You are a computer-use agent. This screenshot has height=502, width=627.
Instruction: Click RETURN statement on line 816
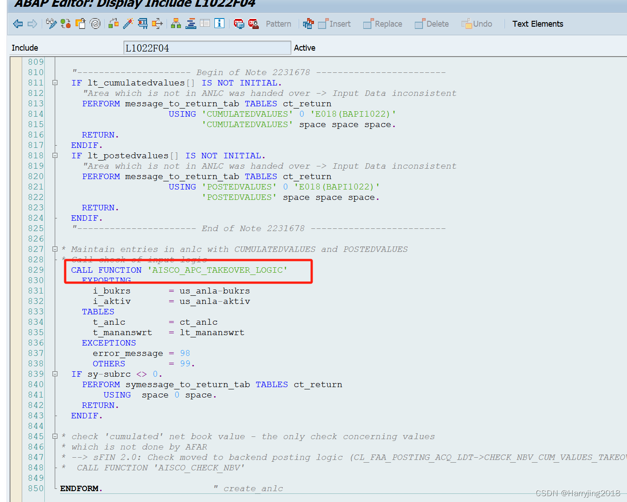coord(100,135)
